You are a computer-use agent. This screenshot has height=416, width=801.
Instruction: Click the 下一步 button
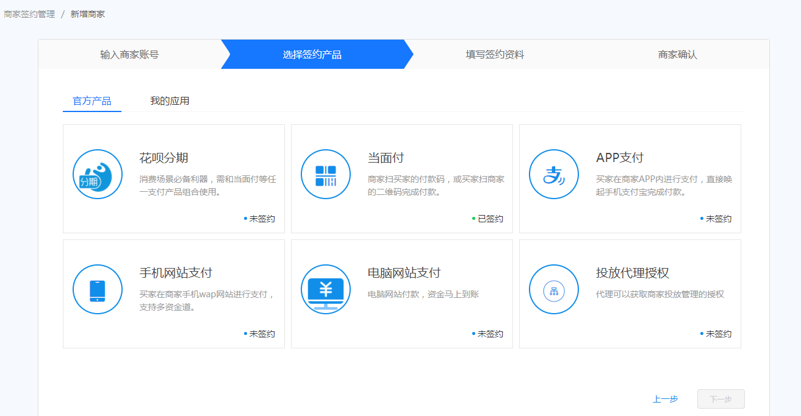[721, 399]
